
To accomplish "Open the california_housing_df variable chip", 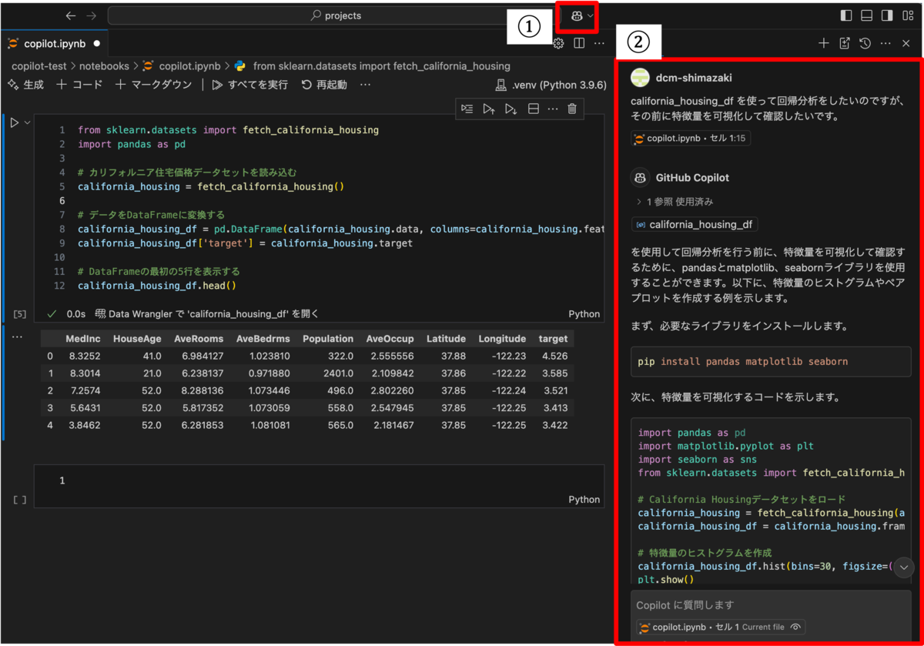I will coord(695,225).
